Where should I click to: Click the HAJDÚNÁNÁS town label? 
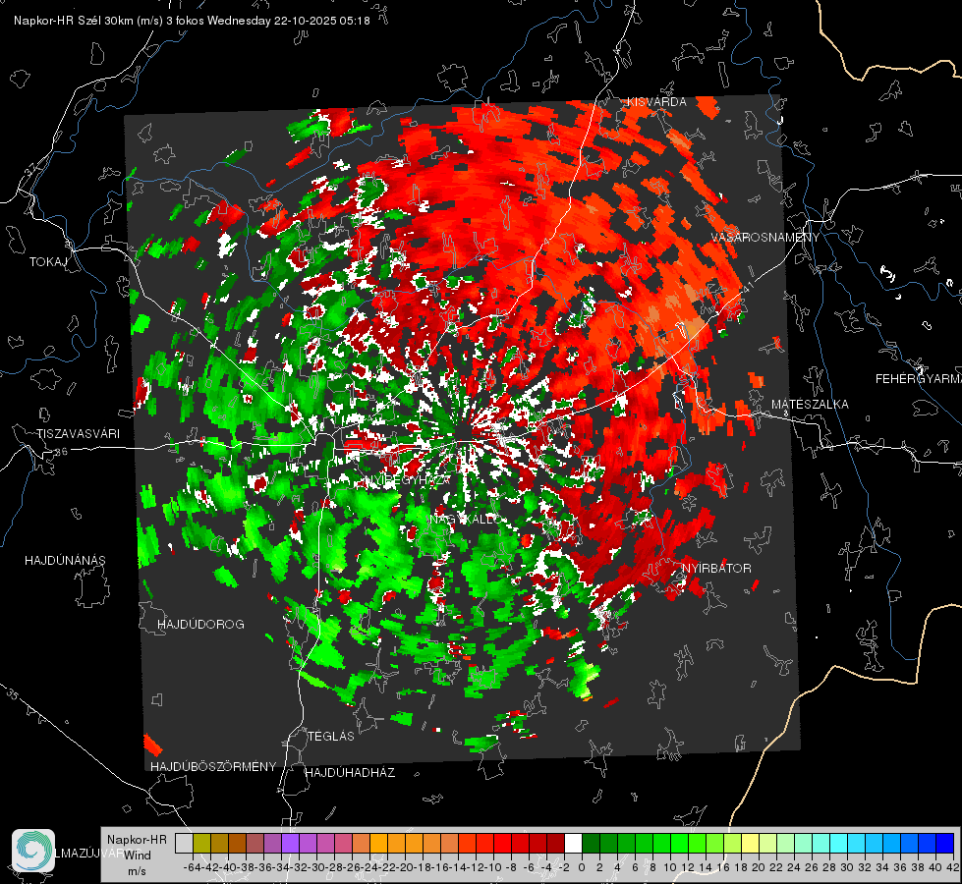click(65, 561)
